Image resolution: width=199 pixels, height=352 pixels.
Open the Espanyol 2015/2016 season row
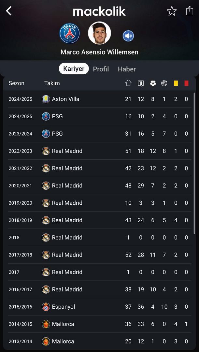100,307
